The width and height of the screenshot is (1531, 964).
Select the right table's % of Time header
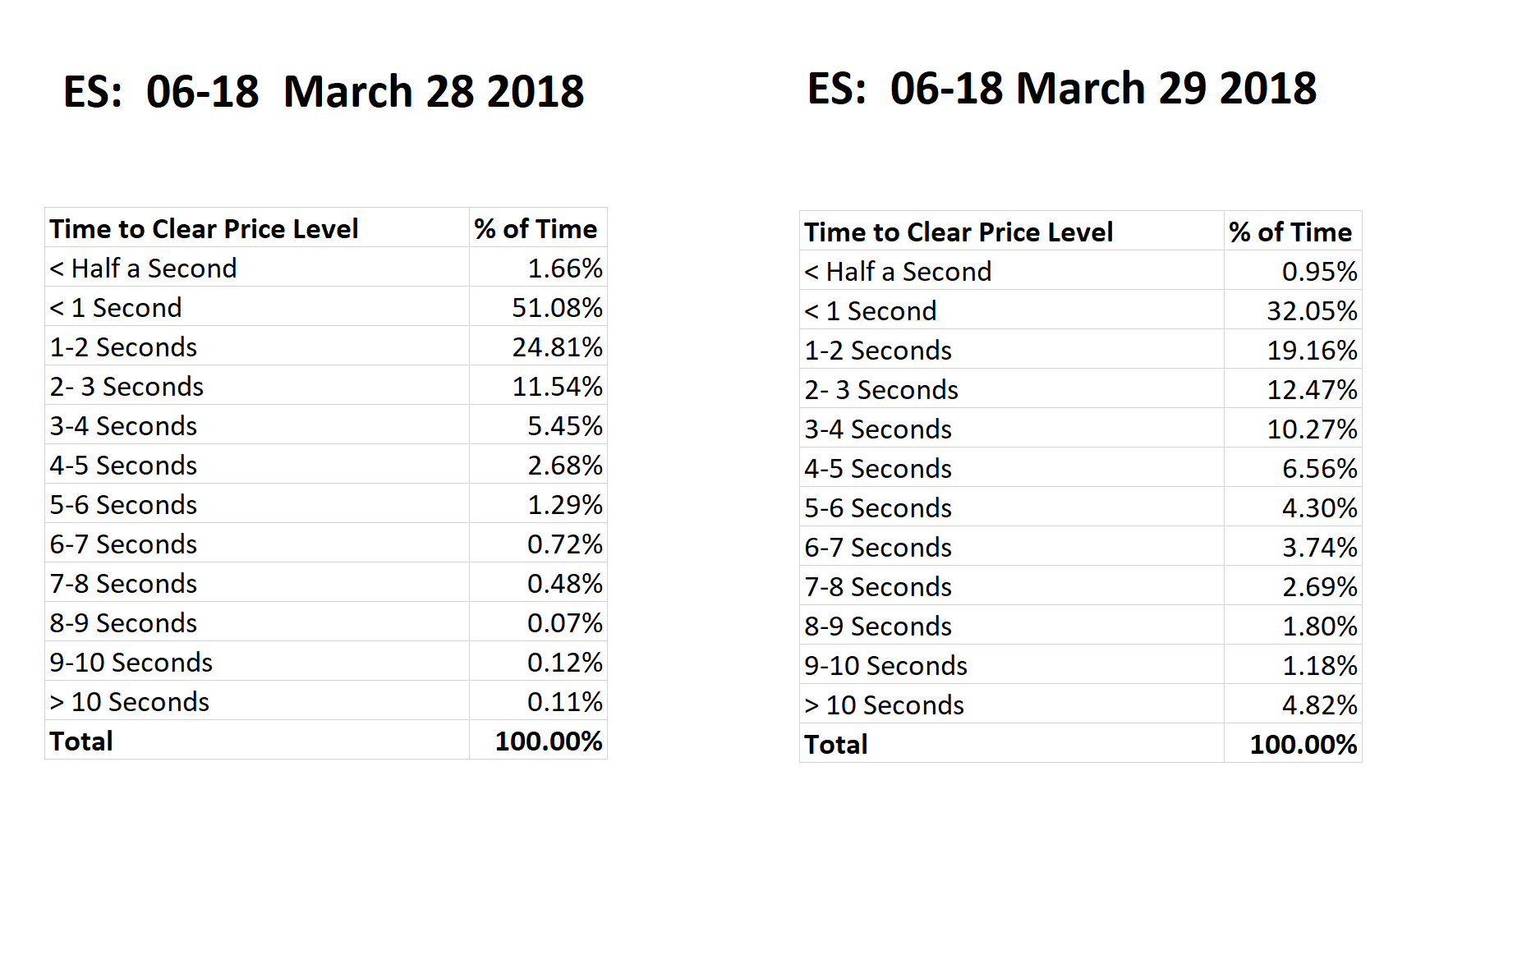(x=1293, y=232)
